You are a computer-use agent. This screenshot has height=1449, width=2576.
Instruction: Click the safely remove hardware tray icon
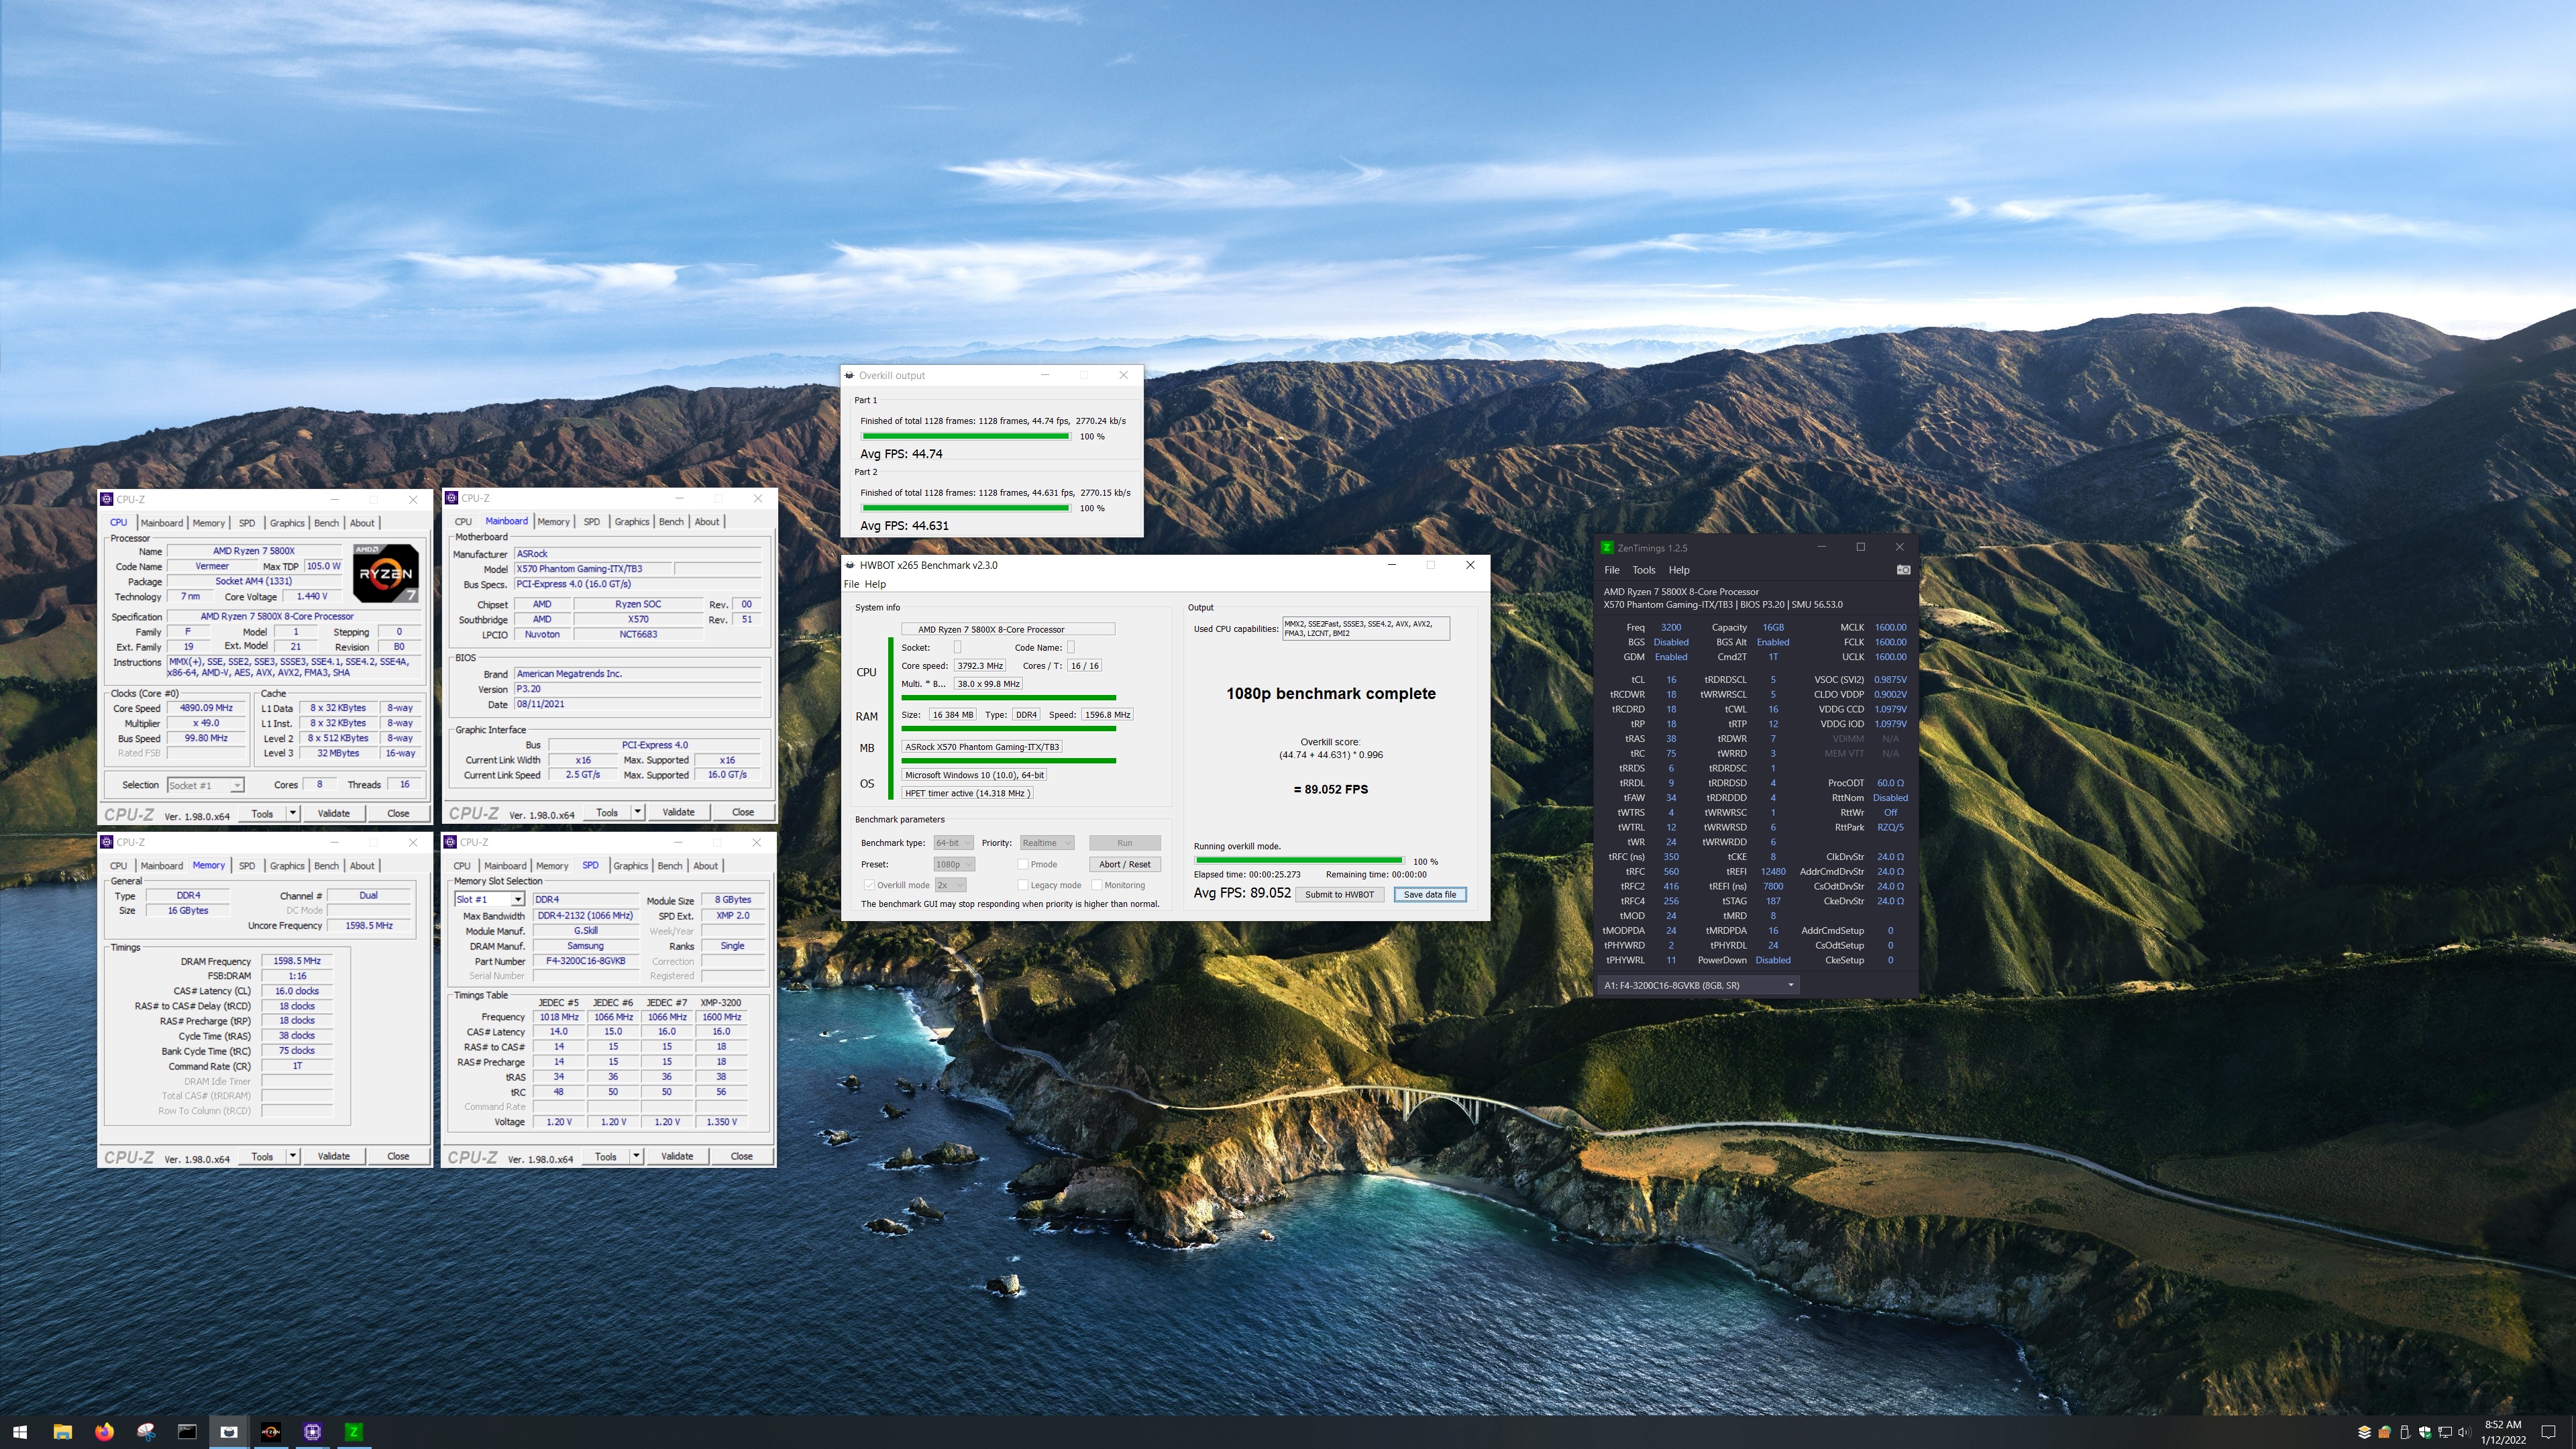point(2405,1432)
